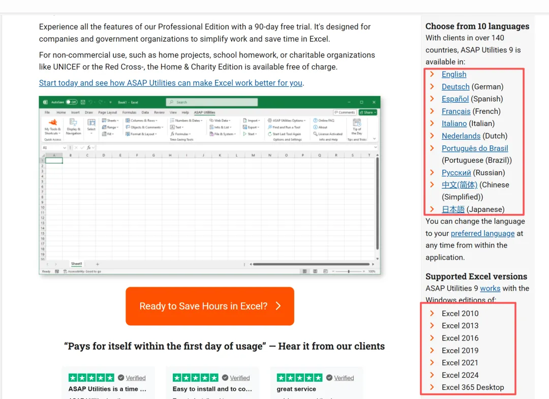Select the Sheet1 worksheet tab
This screenshot has height=399, width=549.
pyautogui.click(x=76, y=264)
